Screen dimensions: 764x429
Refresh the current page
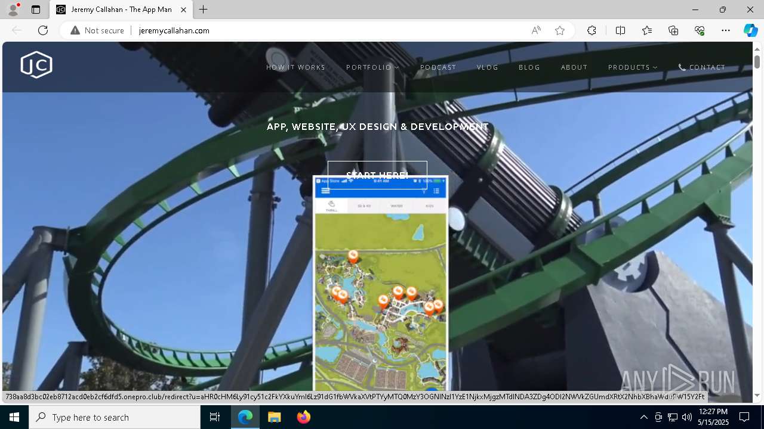(43, 30)
